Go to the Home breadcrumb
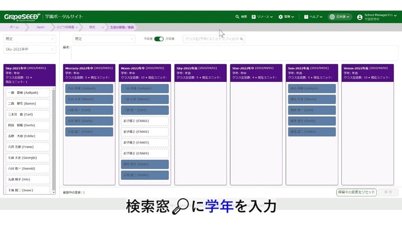Image resolution: width=402 pixels, height=225 pixels. (x=14, y=27)
